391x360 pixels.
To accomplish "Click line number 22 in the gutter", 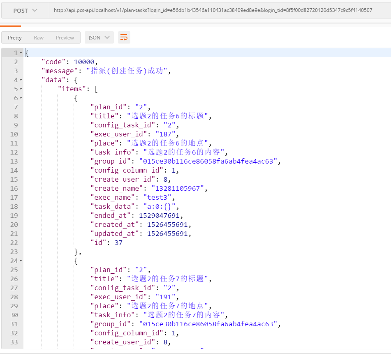I will click(14, 242).
